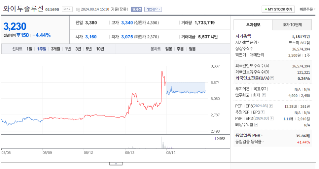This screenshot has height=169, width=319.
Task: Open help icon beside 52주최고 최저
Action: (x=264, y=95)
